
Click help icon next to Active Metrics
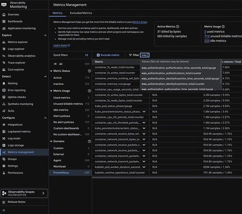tap(178, 27)
